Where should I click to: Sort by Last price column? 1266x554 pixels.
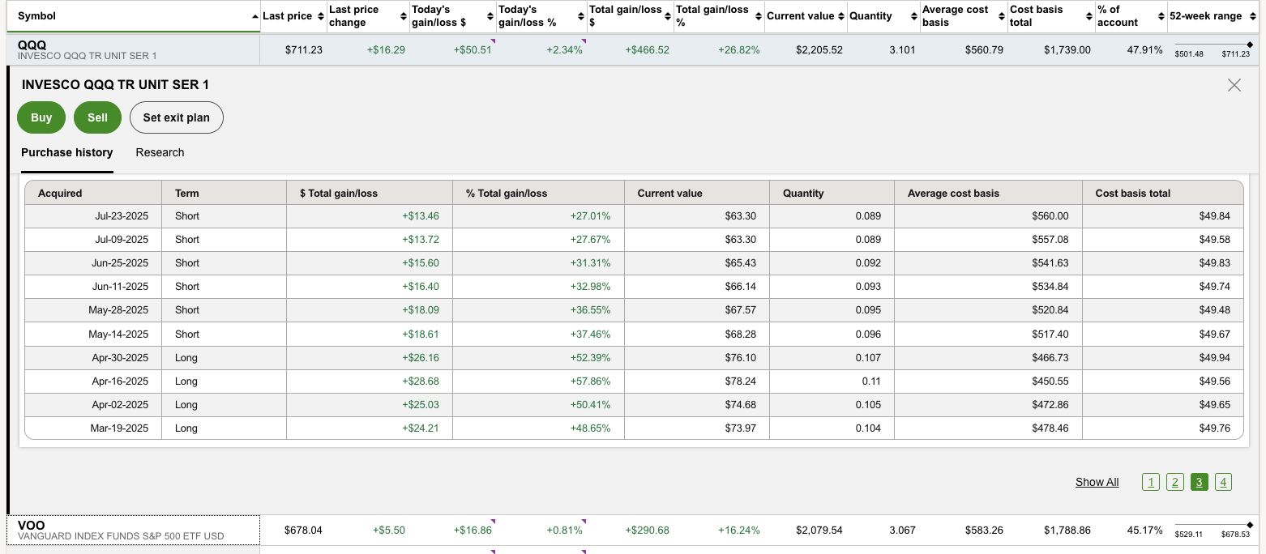click(x=293, y=16)
